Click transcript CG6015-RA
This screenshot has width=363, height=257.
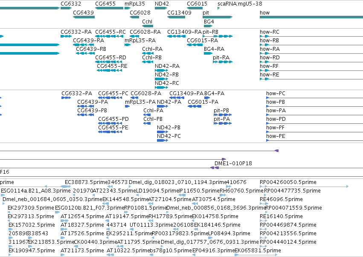(x=202, y=40)
